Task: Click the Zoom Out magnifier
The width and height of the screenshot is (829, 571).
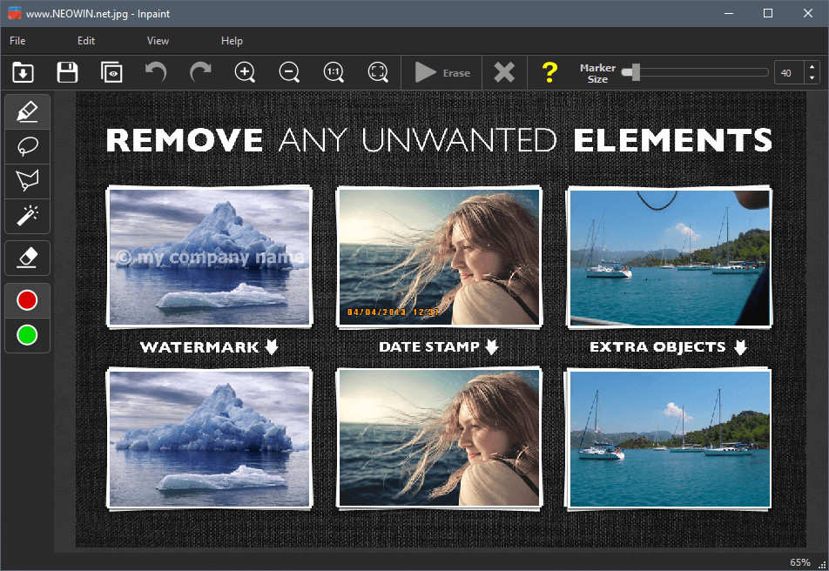Action: pyautogui.click(x=289, y=72)
